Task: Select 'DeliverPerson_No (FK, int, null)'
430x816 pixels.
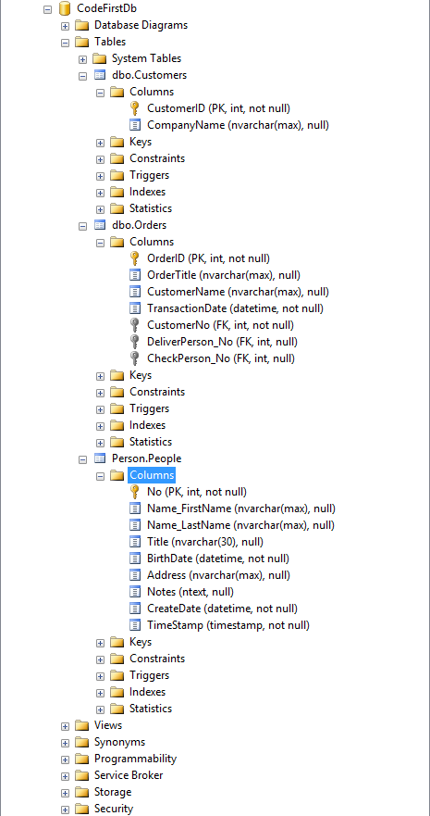Action: (x=223, y=342)
